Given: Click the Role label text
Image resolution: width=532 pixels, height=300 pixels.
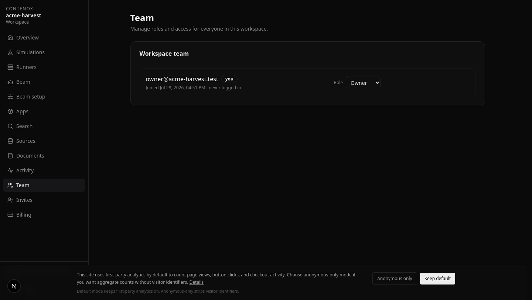Looking at the screenshot, I should (x=338, y=83).
